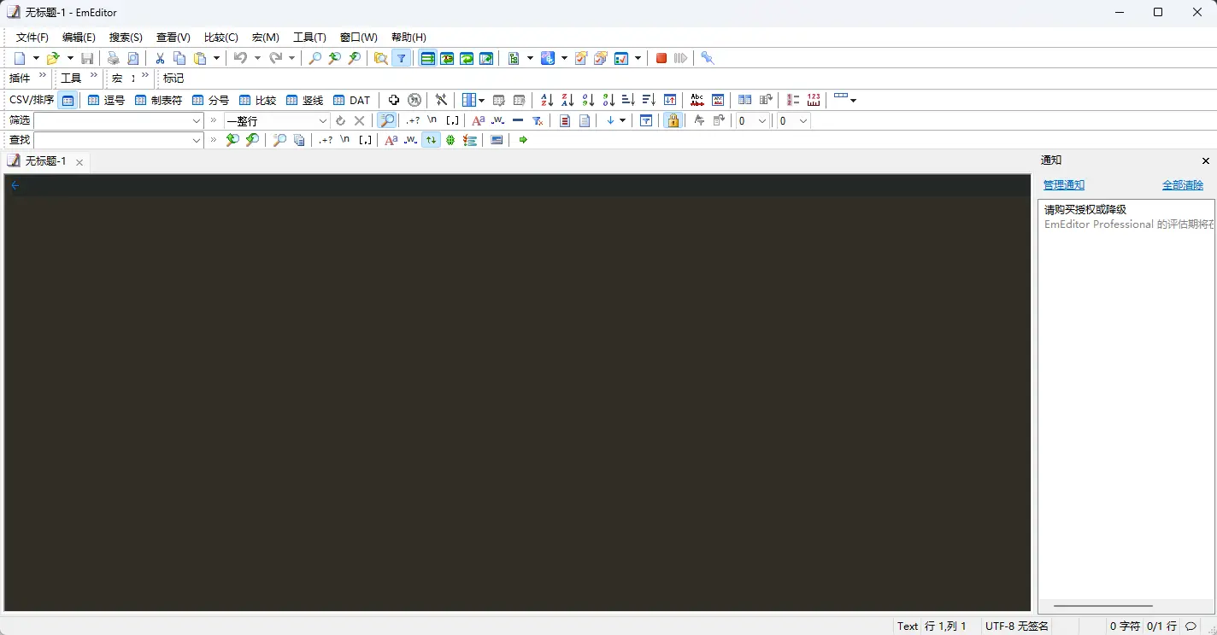Image resolution: width=1217 pixels, height=635 pixels.
Task: Click the notification panel's horizontal scrollbar
Action: (1102, 606)
